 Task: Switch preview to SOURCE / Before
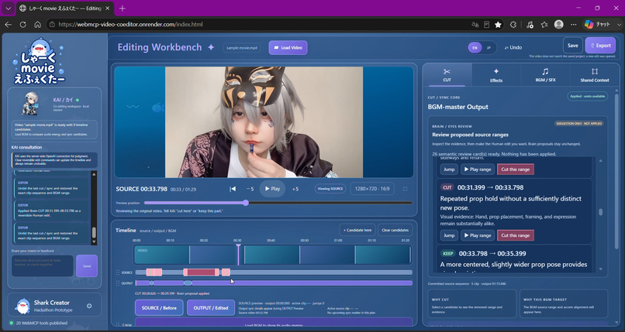click(x=159, y=308)
